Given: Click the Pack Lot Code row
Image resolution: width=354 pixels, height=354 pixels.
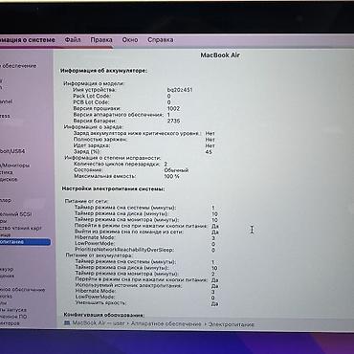Looking at the screenshot, I should coord(122,96).
